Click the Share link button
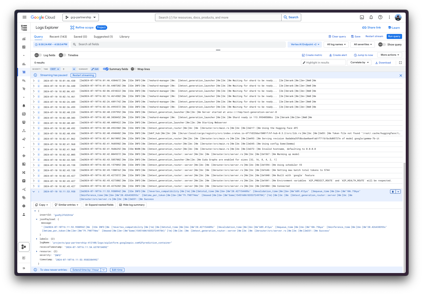This screenshot has width=423, height=295. 371,27
